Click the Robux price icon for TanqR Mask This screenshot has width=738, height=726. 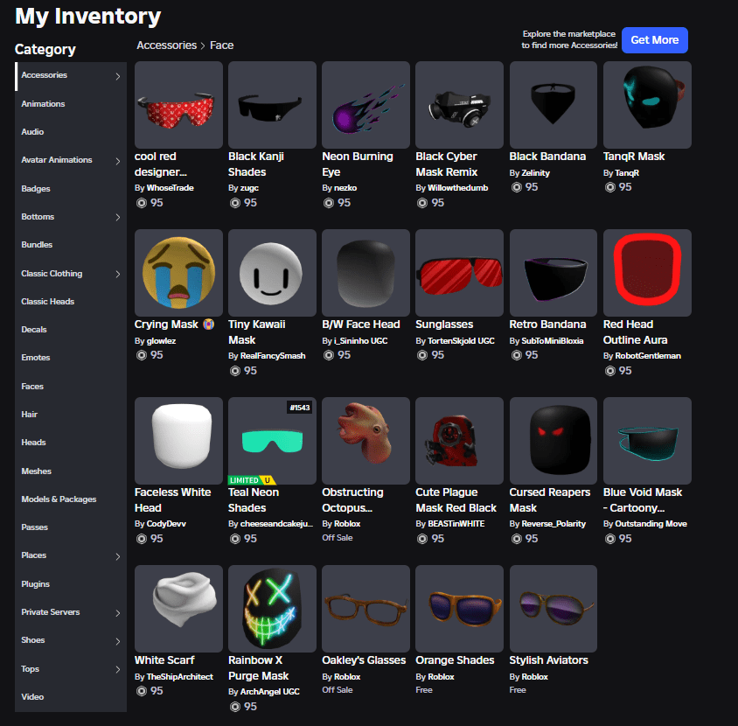point(611,186)
